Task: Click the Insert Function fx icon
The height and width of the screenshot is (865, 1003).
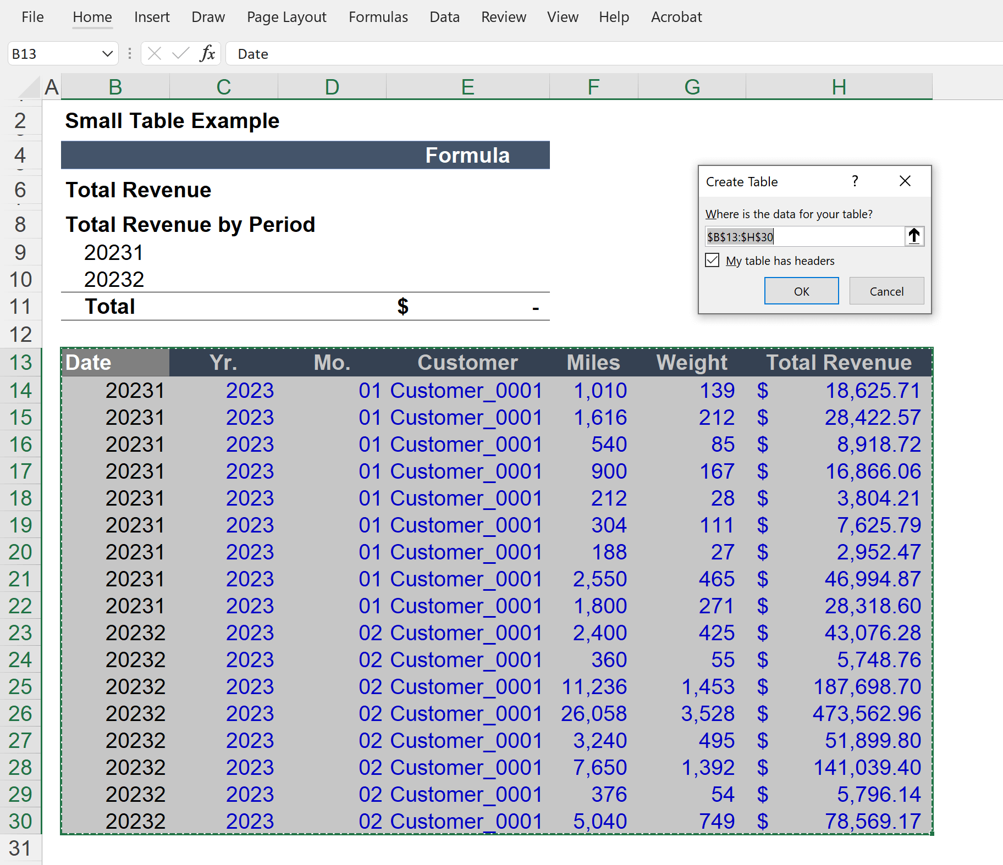Action: point(207,53)
